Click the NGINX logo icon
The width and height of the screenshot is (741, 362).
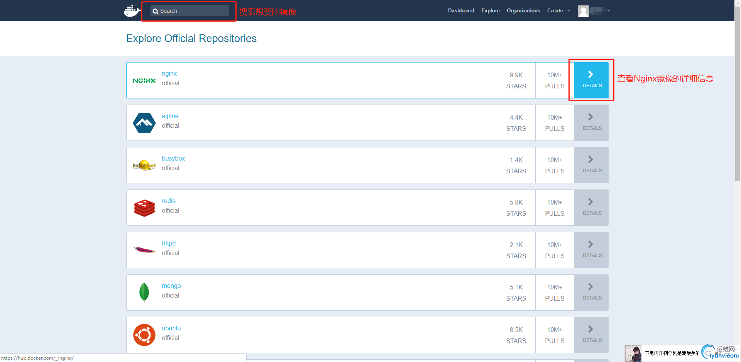(x=144, y=81)
